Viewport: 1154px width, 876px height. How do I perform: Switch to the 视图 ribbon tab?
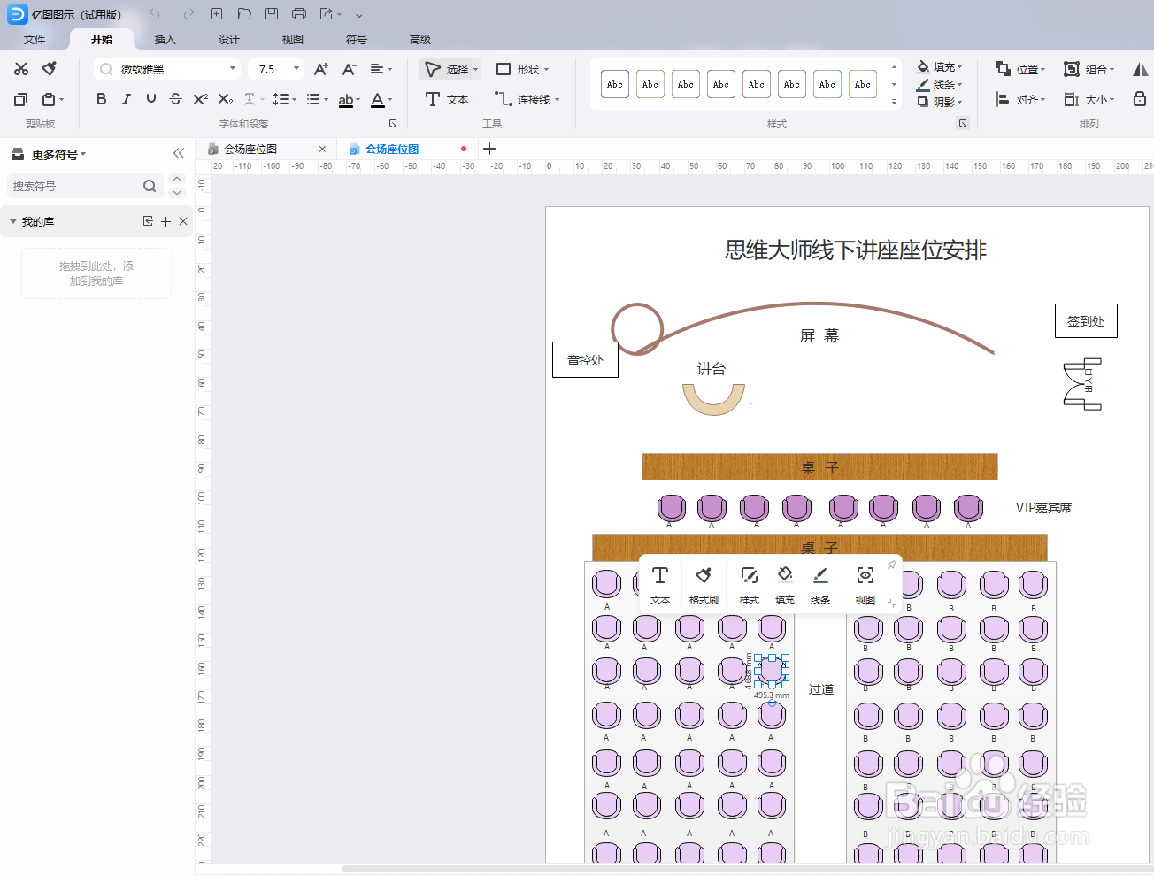click(293, 39)
